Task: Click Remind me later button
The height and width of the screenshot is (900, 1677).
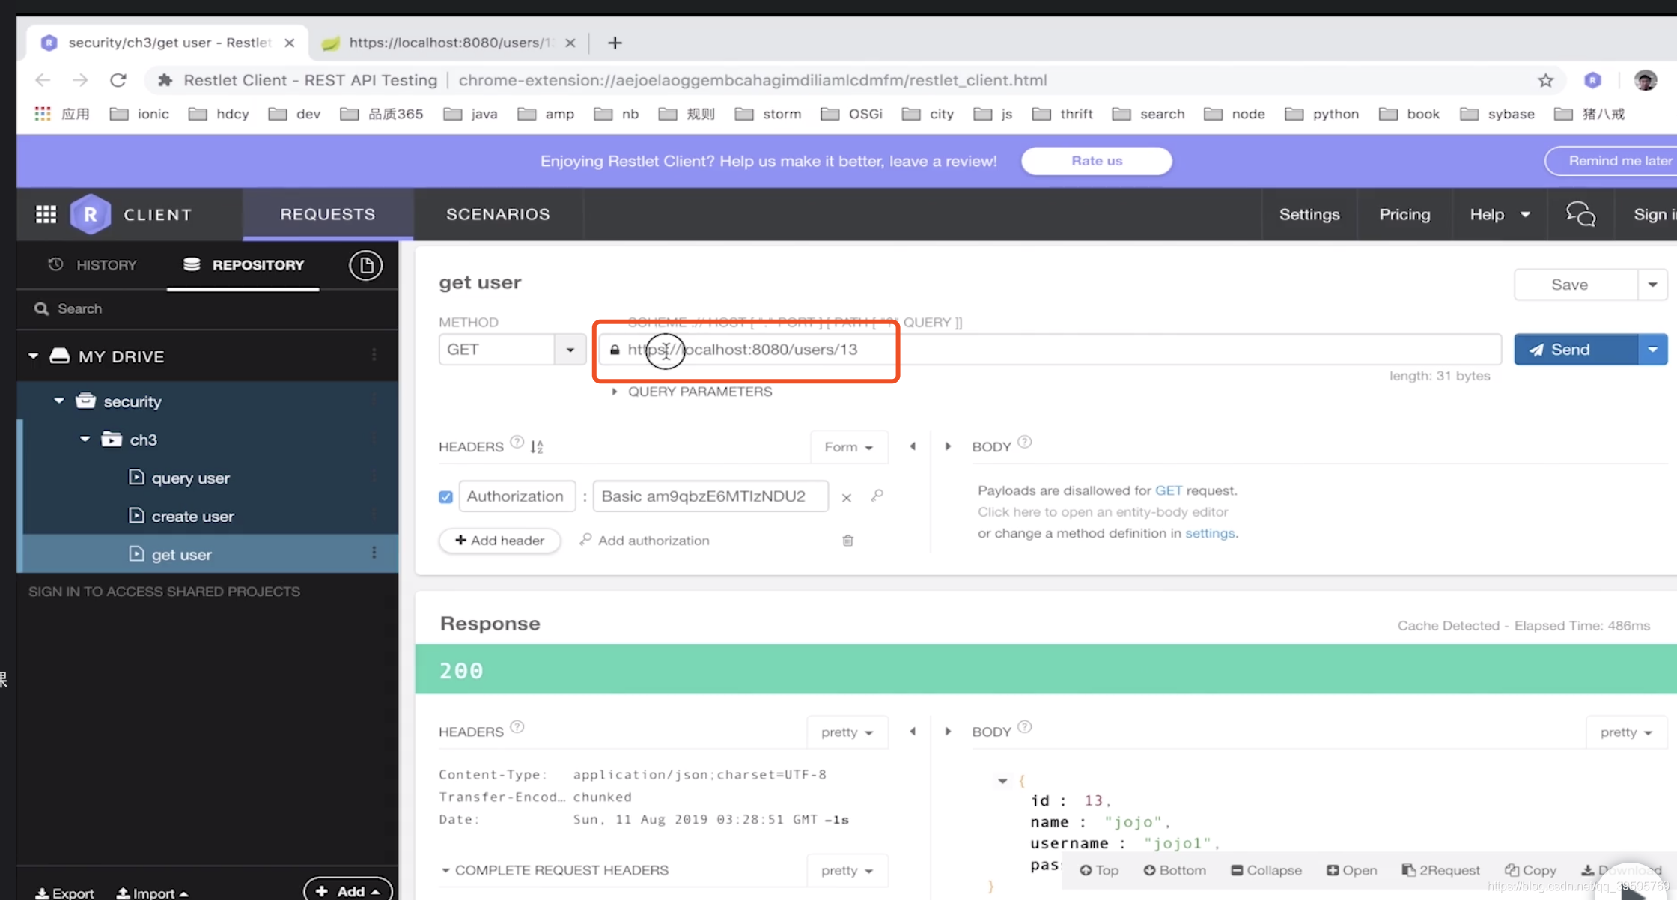Action: (x=1611, y=161)
